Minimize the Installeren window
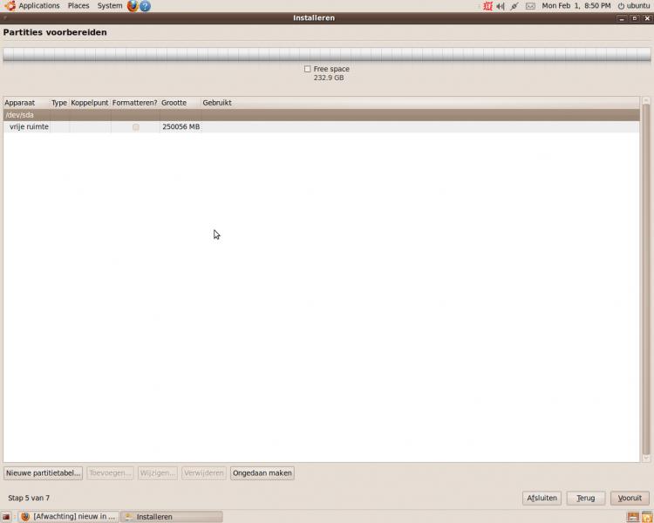The image size is (654, 523). [x=622, y=18]
